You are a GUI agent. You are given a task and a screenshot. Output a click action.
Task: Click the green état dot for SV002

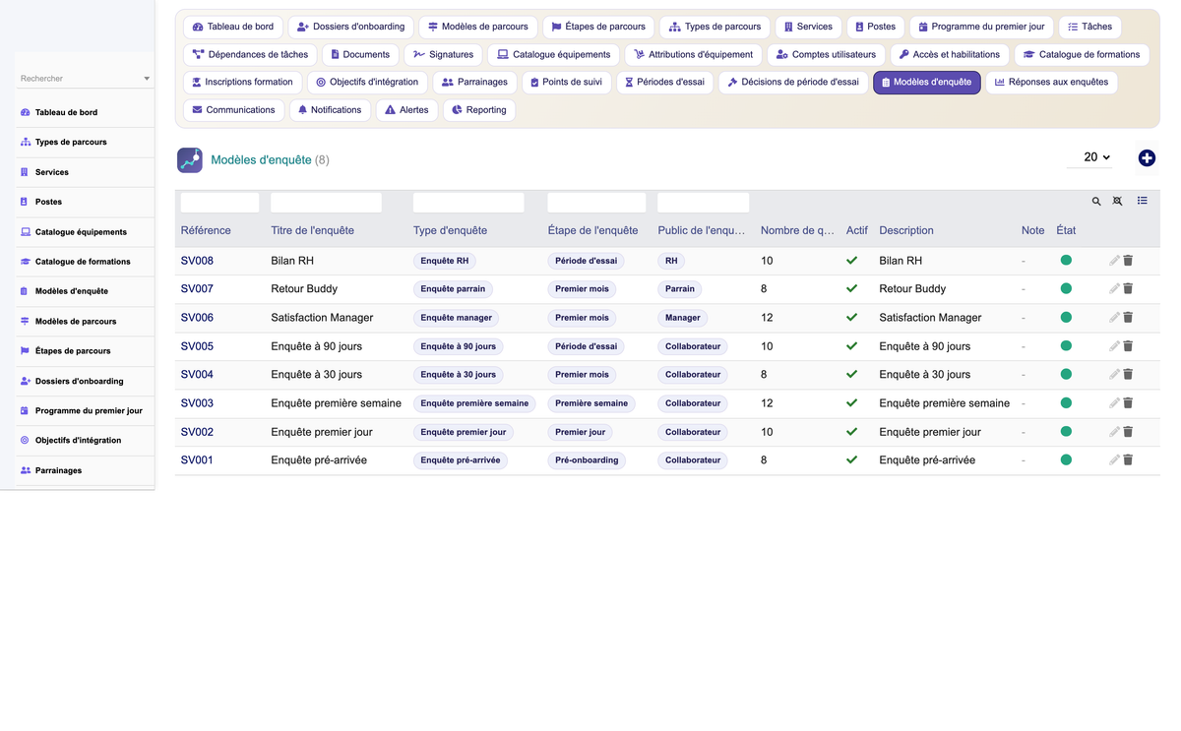(1066, 432)
